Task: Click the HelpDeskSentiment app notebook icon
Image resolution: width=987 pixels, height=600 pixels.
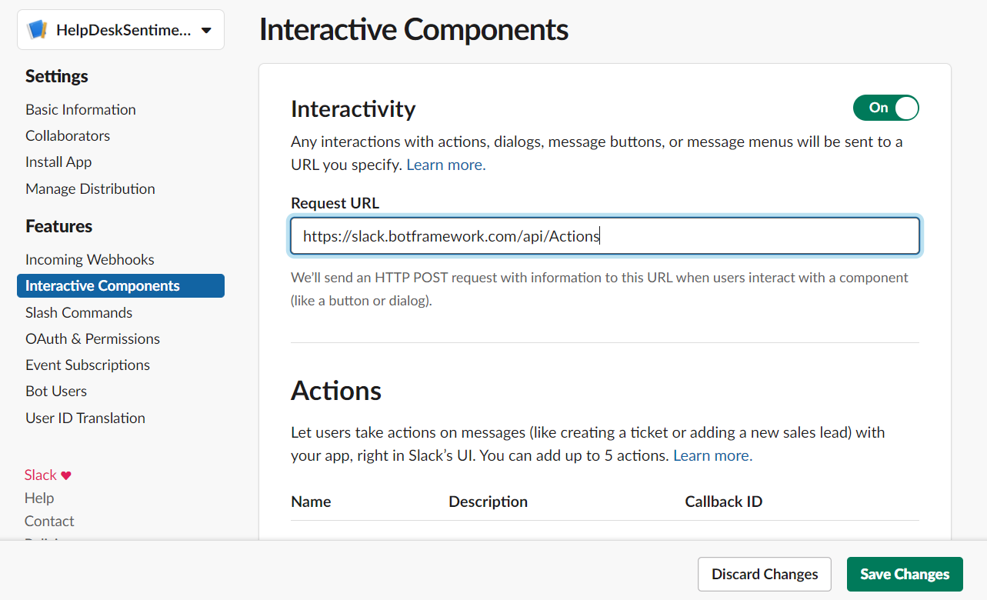Action: tap(37, 30)
